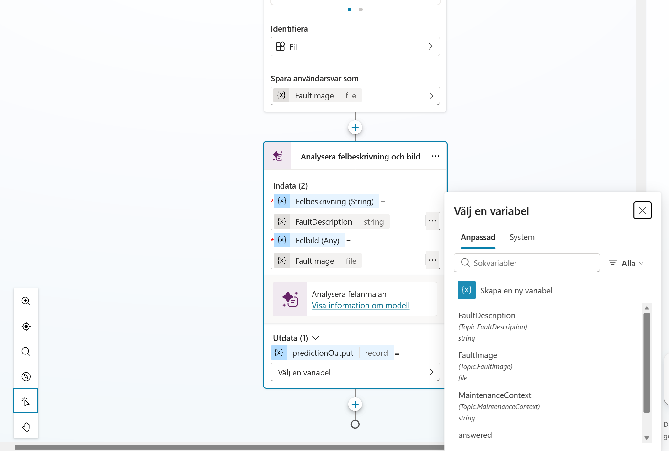Add node below the question card
Image resolution: width=669 pixels, height=451 pixels.
[355, 128]
